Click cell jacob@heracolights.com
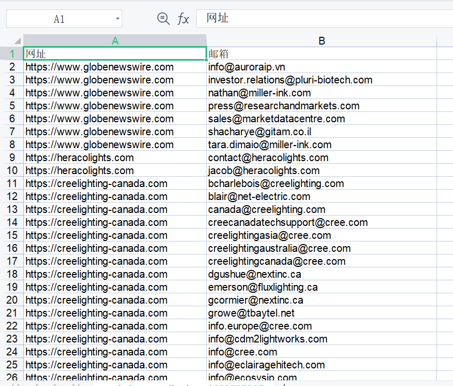This screenshot has height=386, width=453. [x=322, y=170]
